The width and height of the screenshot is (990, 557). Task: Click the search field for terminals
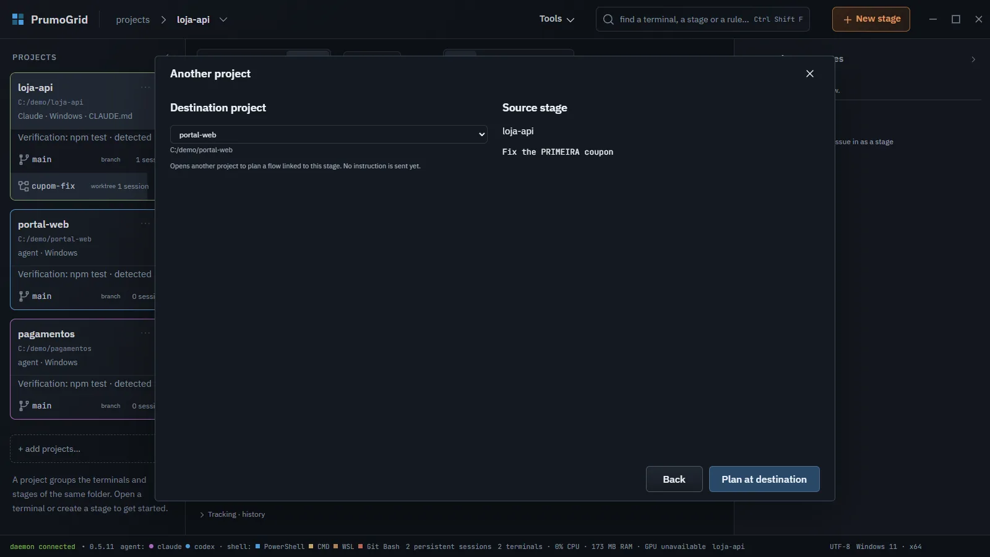click(703, 19)
